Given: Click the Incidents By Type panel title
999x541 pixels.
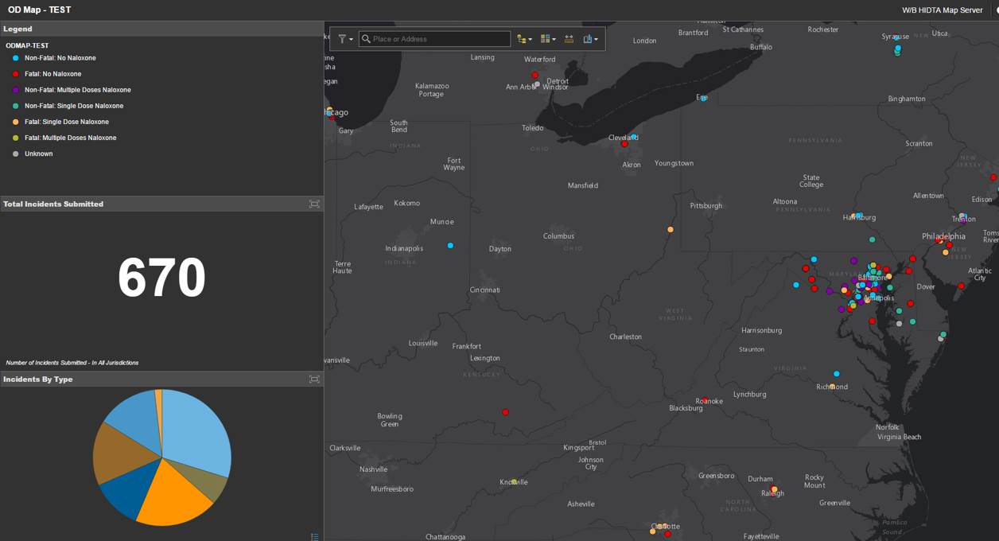Looking at the screenshot, I should pyautogui.click(x=37, y=379).
